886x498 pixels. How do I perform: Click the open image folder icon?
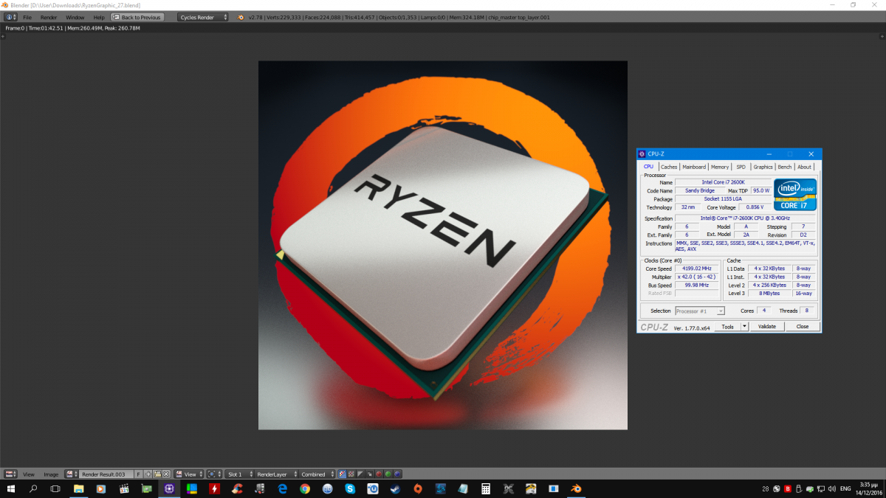click(x=157, y=474)
